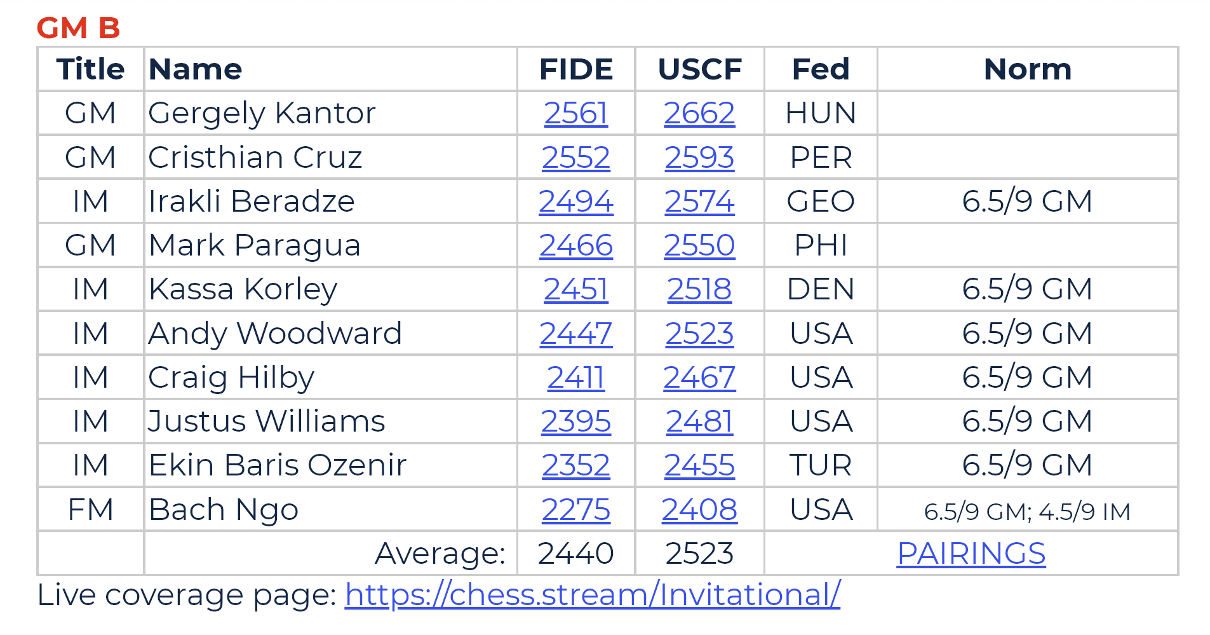This screenshot has width=1210, height=635.
Task: Open Justus Williams' FIDE rating 2395
Action: pyautogui.click(x=575, y=421)
